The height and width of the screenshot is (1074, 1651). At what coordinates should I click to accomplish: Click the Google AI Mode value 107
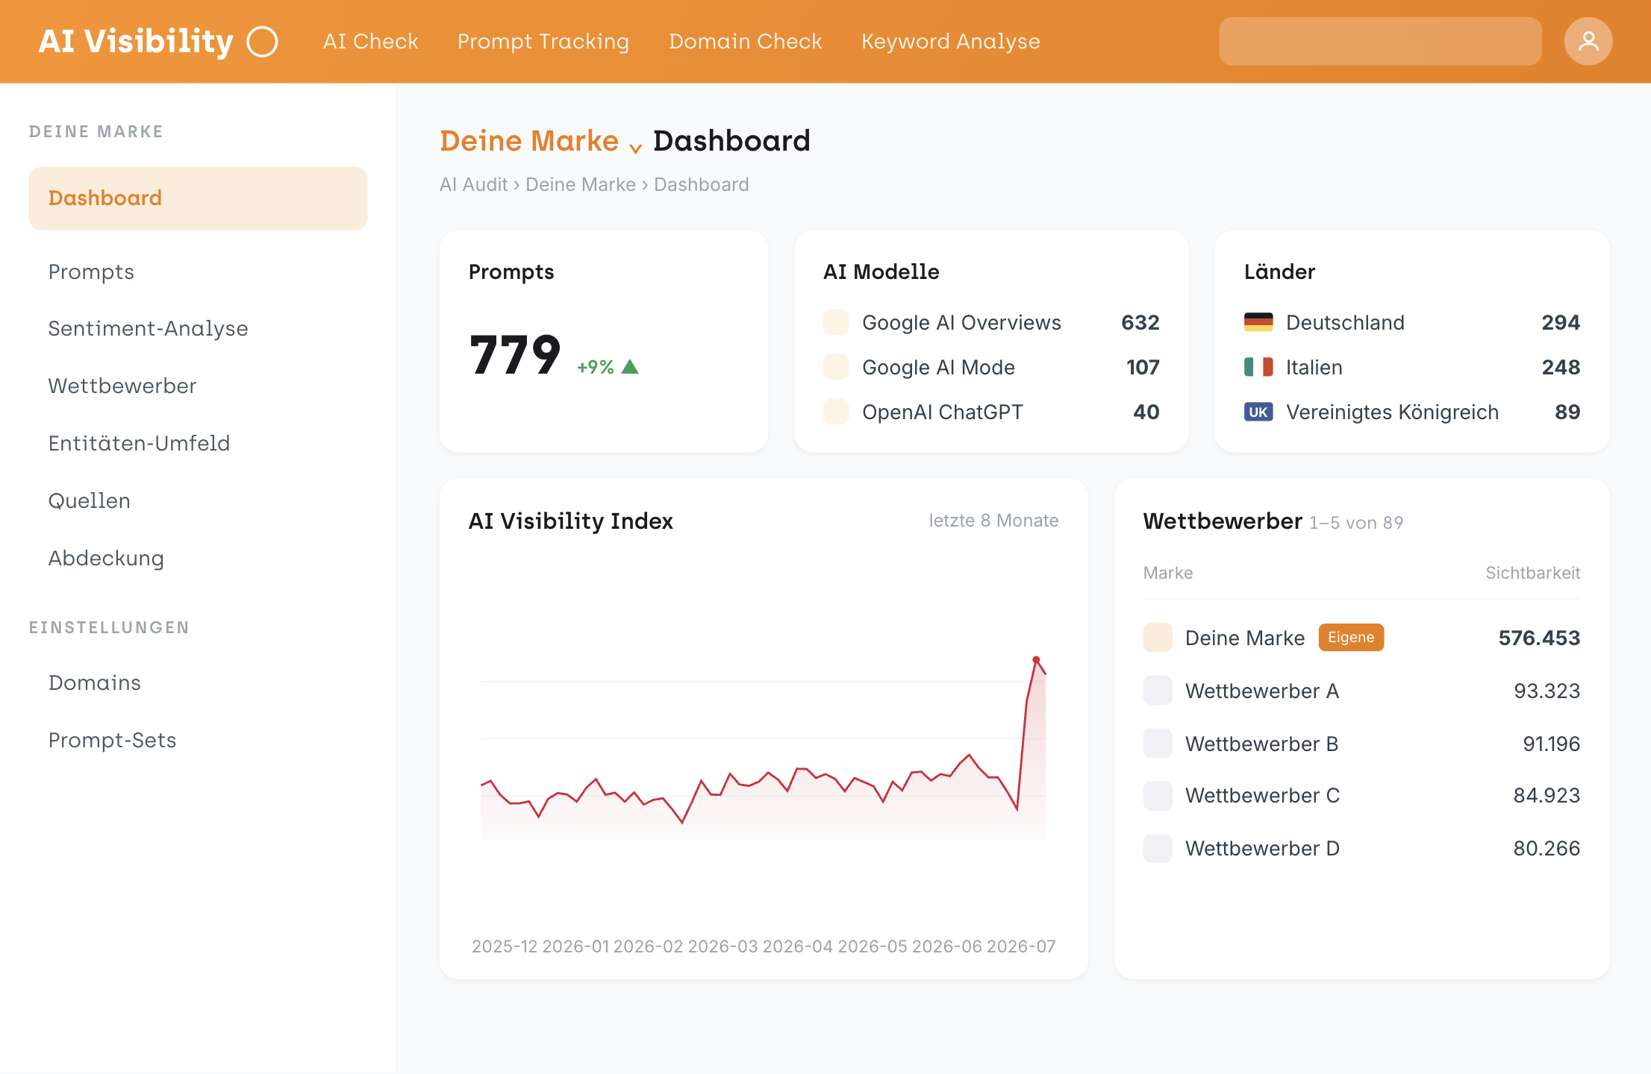[1142, 367]
